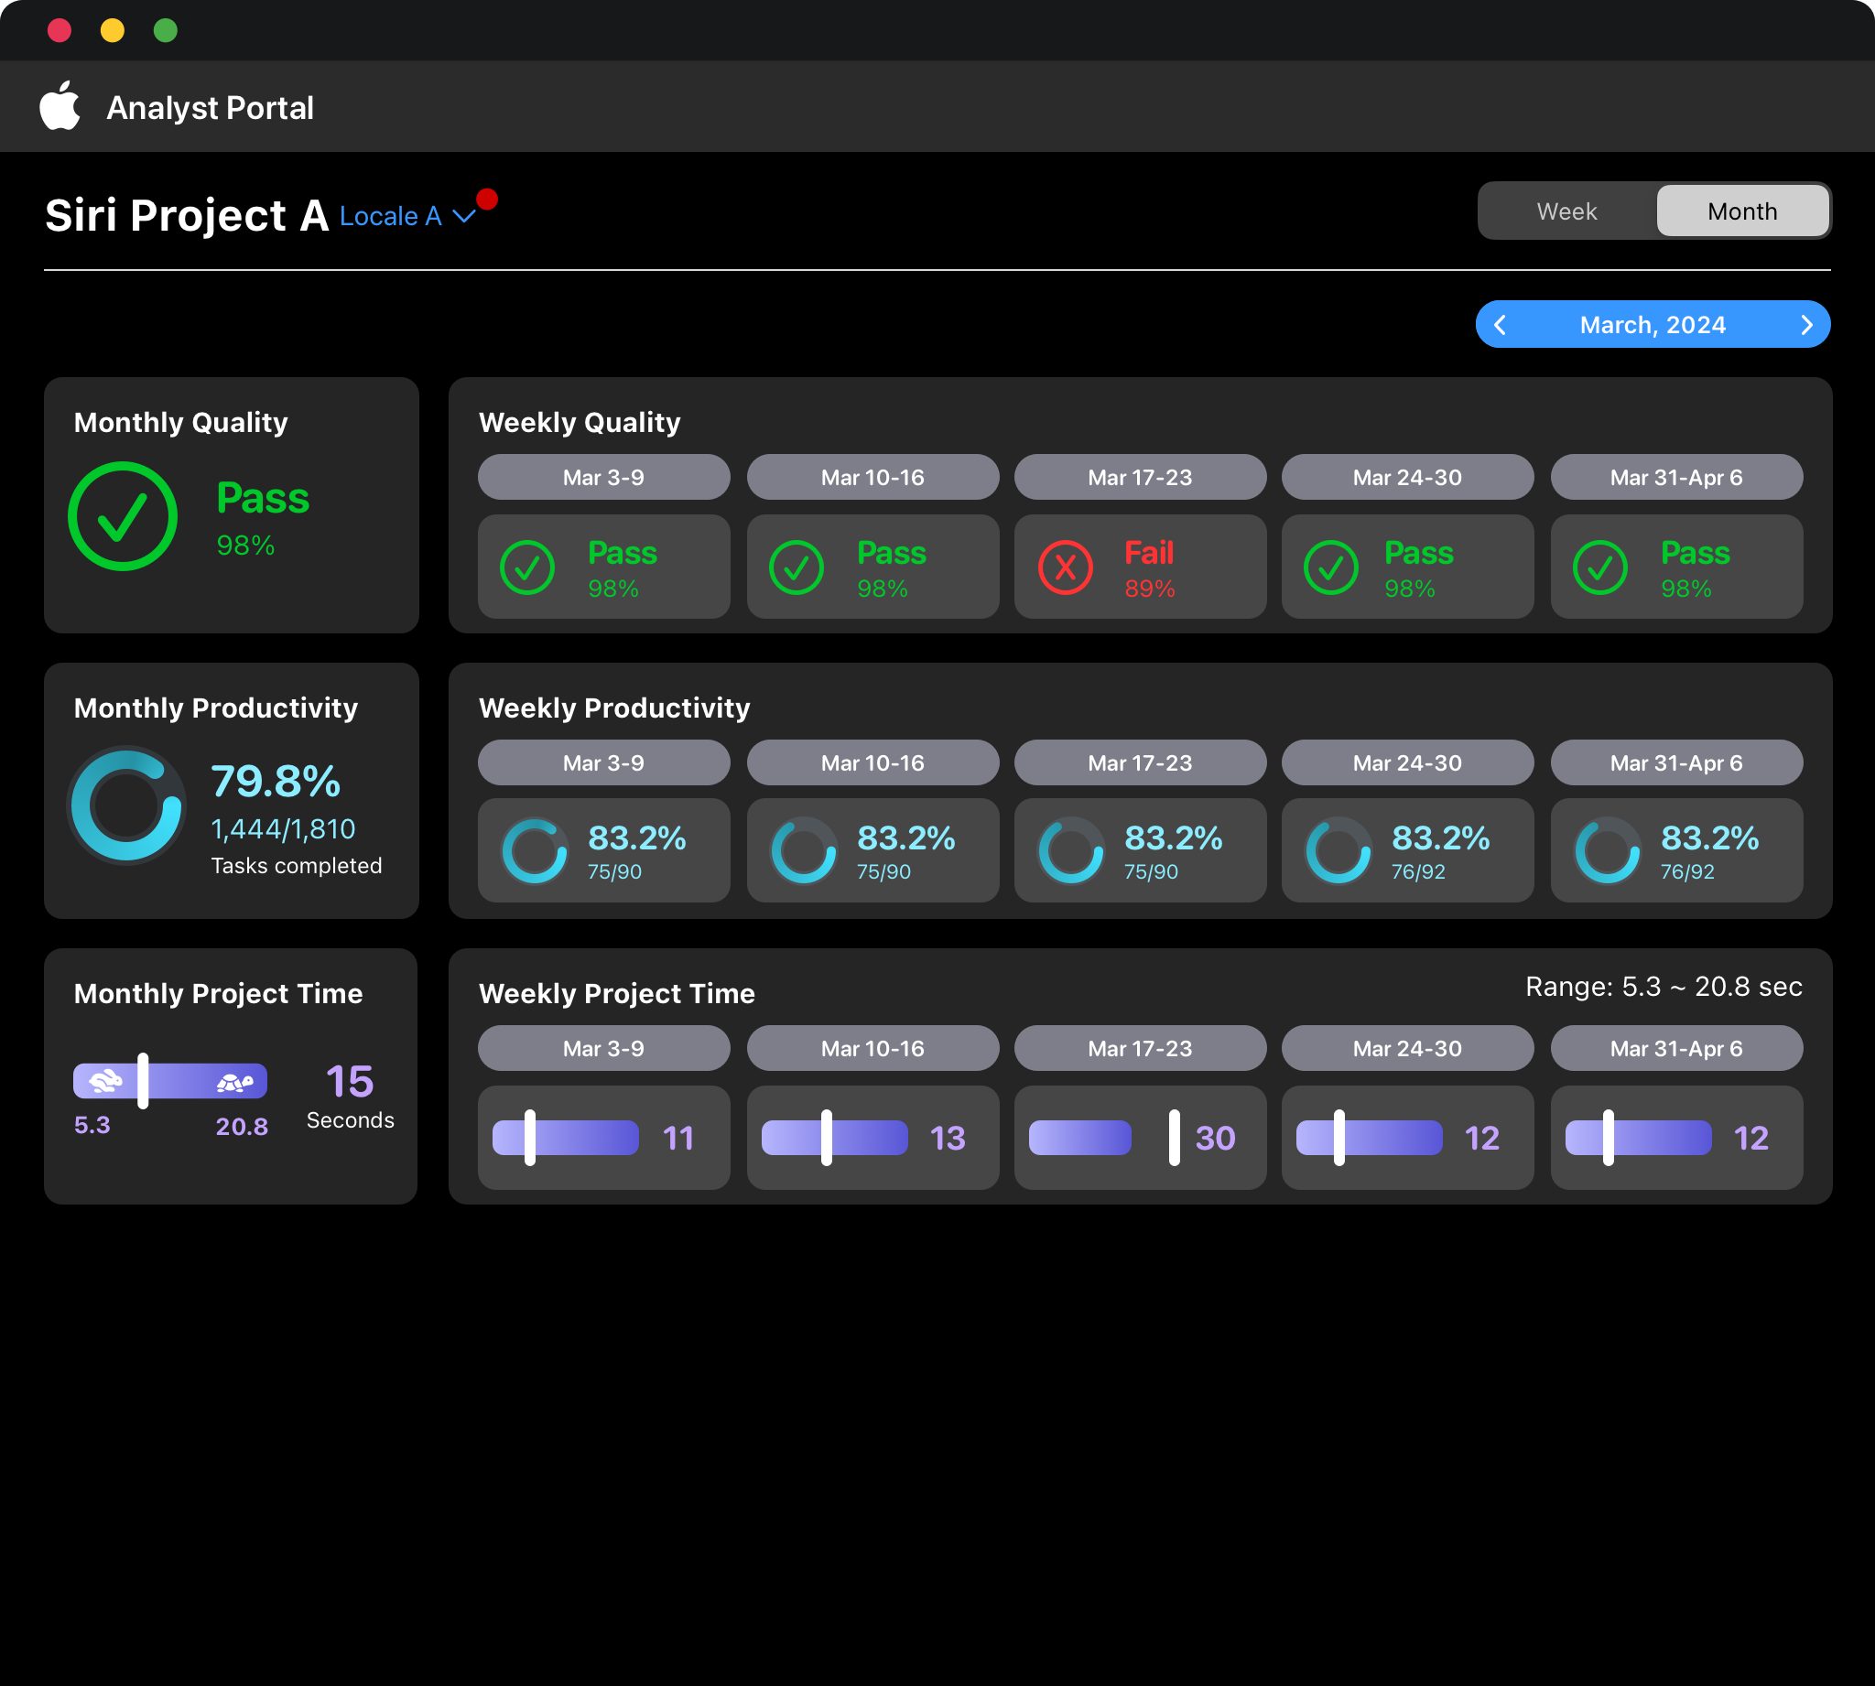Click the rabbit icon on the time bar
The width and height of the screenshot is (1875, 1686).
click(105, 1080)
